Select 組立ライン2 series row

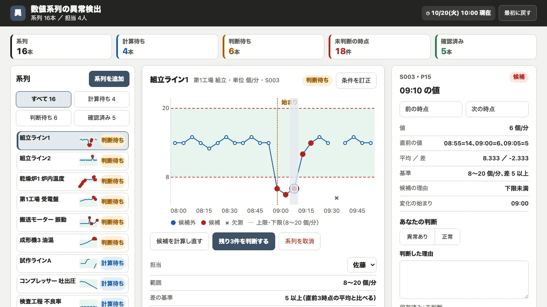(x=73, y=161)
